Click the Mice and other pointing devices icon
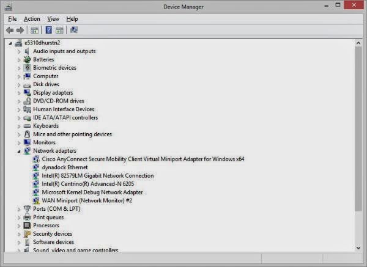The image size is (367, 267). tap(27, 134)
